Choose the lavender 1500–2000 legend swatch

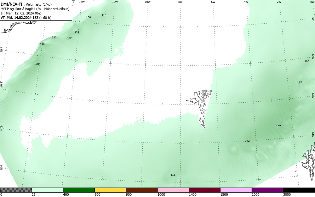236,190
